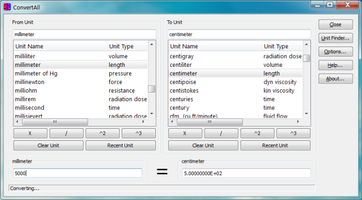Sort To Unit list by Unit Type header
Image resolution: width=362 pixels, height=200 pixels.
(x=282, y=46)
